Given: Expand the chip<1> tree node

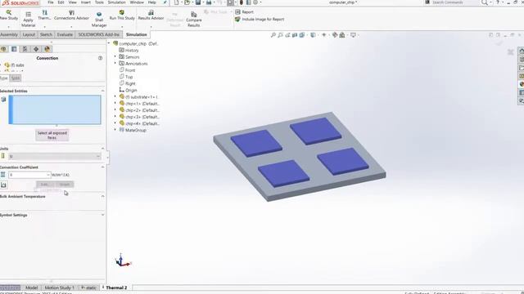Looking at the screenshot, I should [x=115, y=104].
